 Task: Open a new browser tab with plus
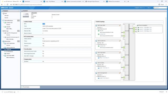[x=128, y=2]
